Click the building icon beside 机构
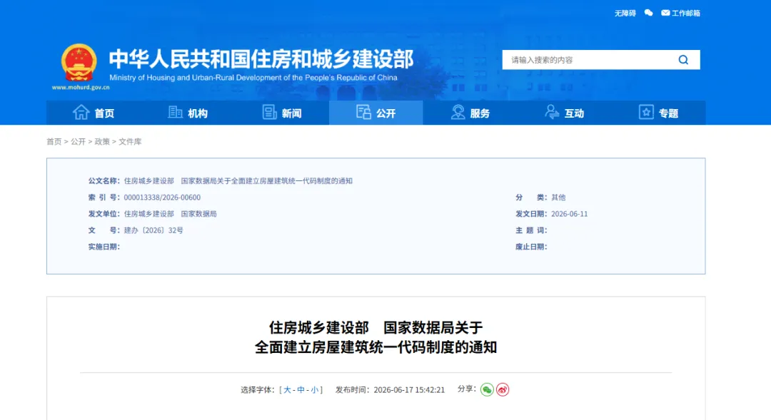The width and height of the screenshot is (771, 420). 175,113
